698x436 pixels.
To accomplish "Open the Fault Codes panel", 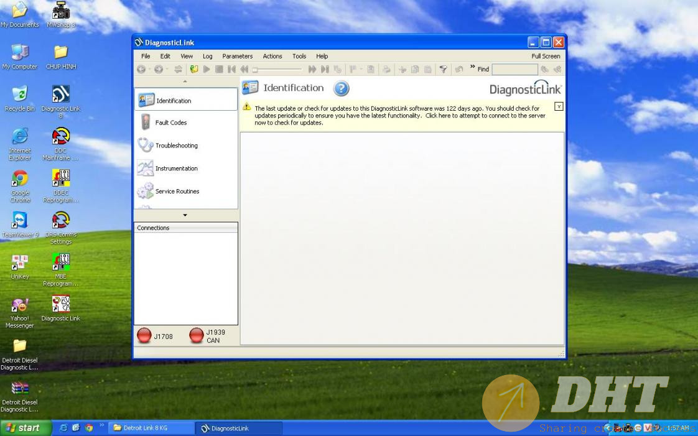I will click(x=170, y=123).
